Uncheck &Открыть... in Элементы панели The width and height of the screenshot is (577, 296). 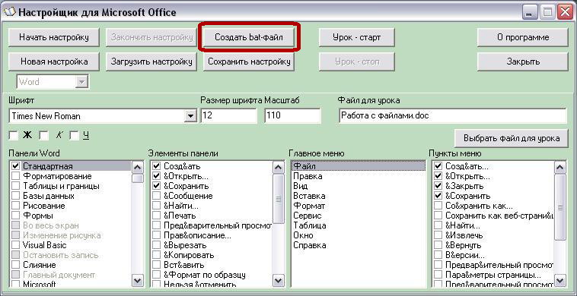coord(156,176)
